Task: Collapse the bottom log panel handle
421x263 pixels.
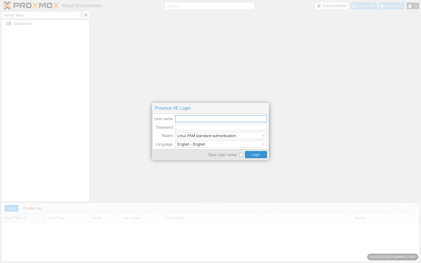Action: point(210,202)
